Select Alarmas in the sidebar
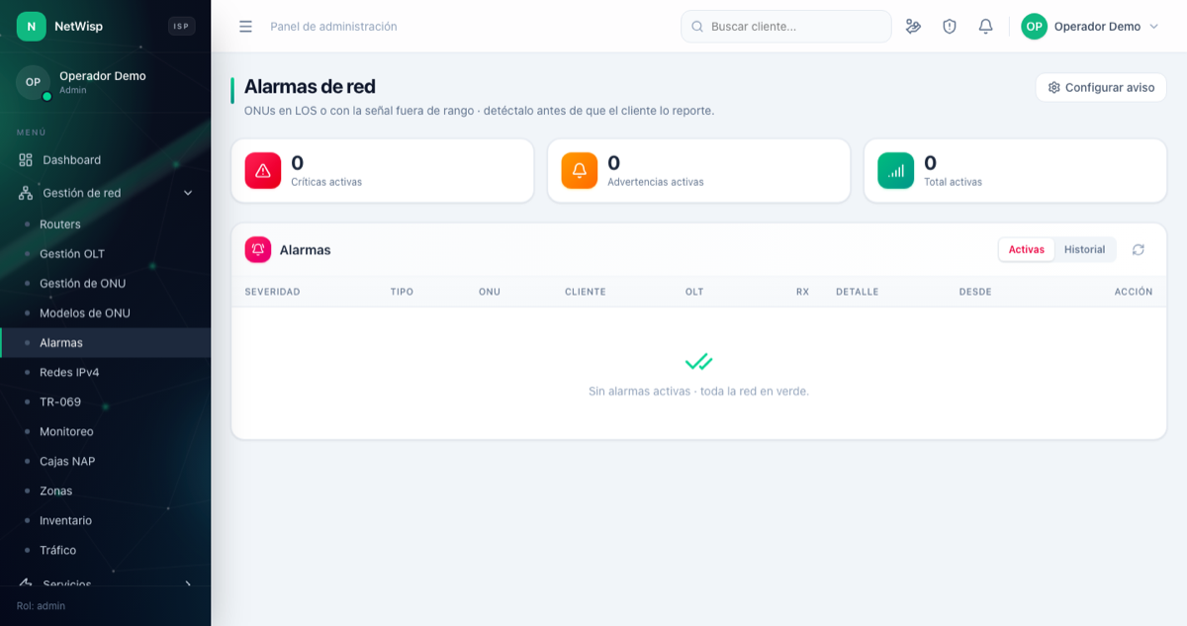 click(105, 343)
